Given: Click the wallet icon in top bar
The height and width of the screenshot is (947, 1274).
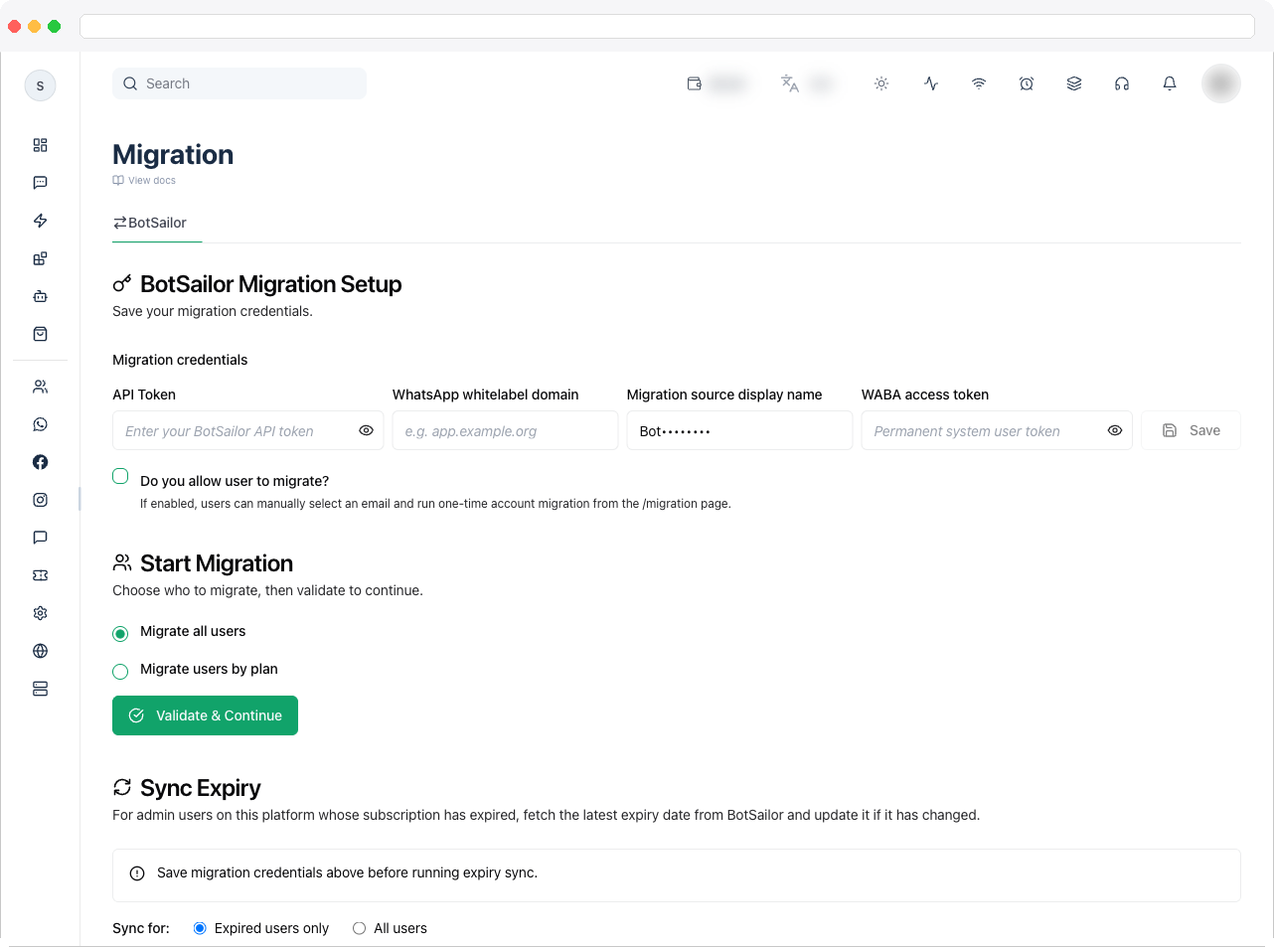Looking at the screenshot, I should pyautogui.click(x=695, y=83).
